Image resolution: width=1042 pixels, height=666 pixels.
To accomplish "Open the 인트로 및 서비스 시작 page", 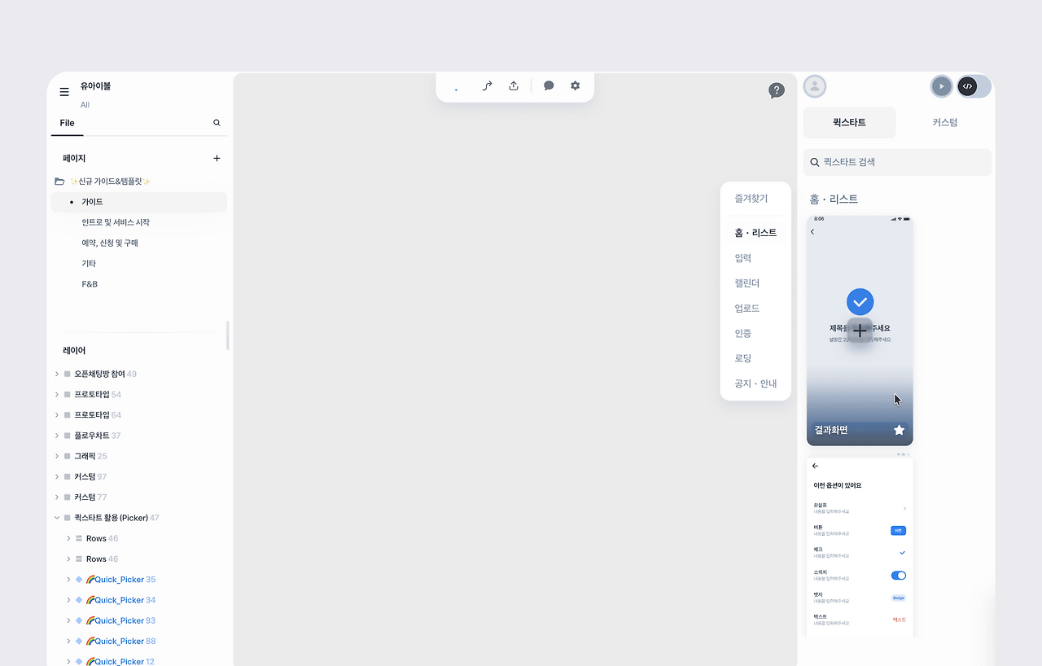I will 116,222.
